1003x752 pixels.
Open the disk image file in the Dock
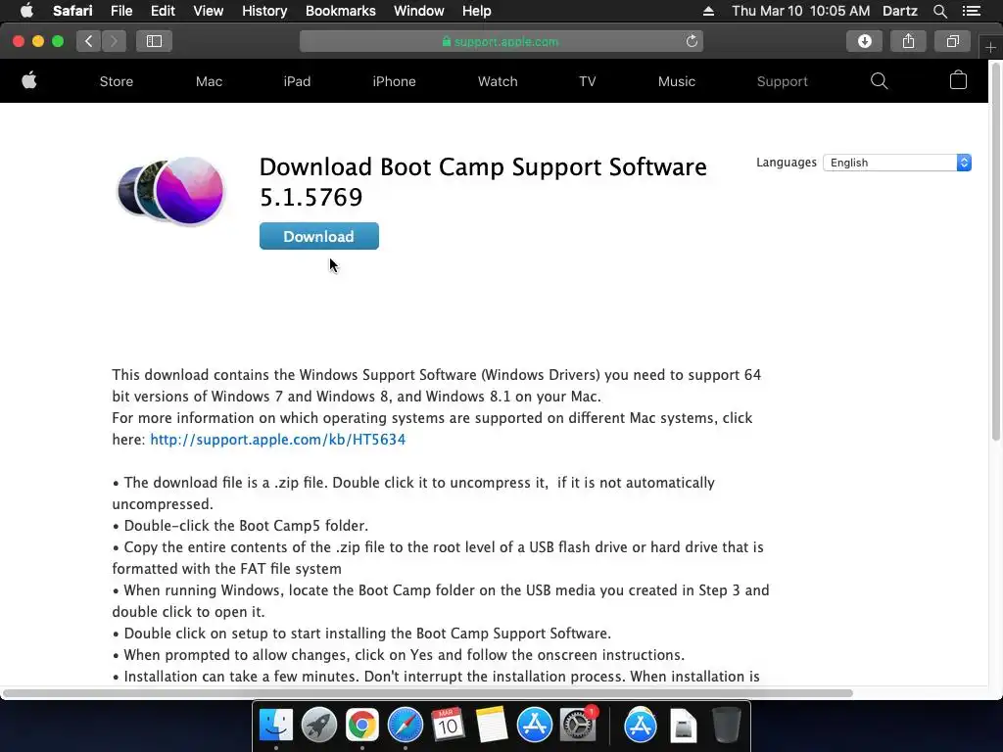683,726
